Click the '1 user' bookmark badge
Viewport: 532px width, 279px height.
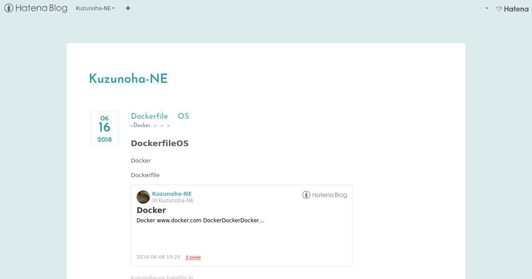click(x=193, y=257)
